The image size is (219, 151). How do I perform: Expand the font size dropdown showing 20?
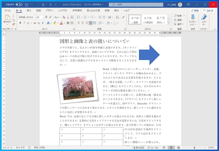click(43, 17)
